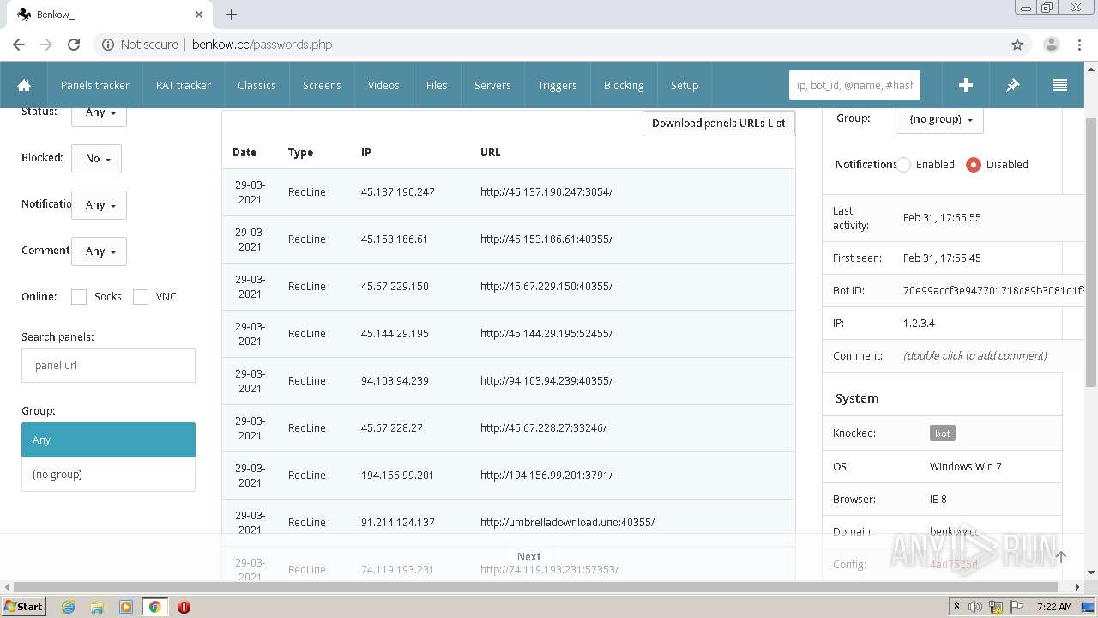
Task: Select Any in Group list
Action: point(108,439)
